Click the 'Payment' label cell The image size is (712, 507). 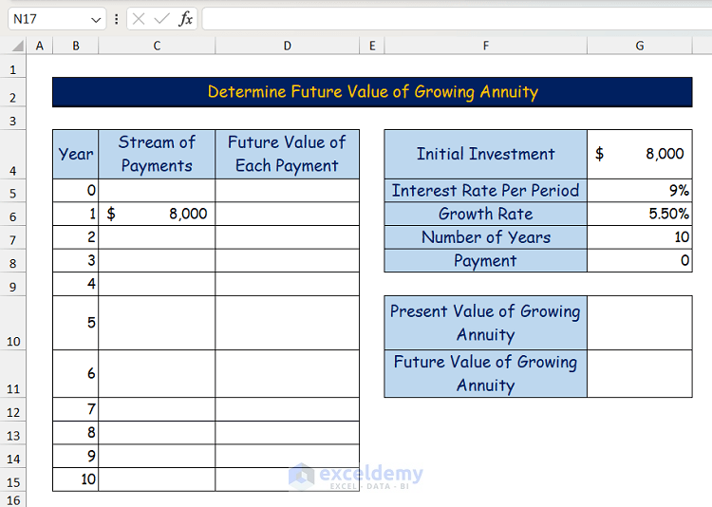[485, 261]
